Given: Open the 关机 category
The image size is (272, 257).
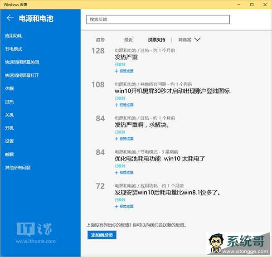Looking at the screenshot, I should 10,115.
